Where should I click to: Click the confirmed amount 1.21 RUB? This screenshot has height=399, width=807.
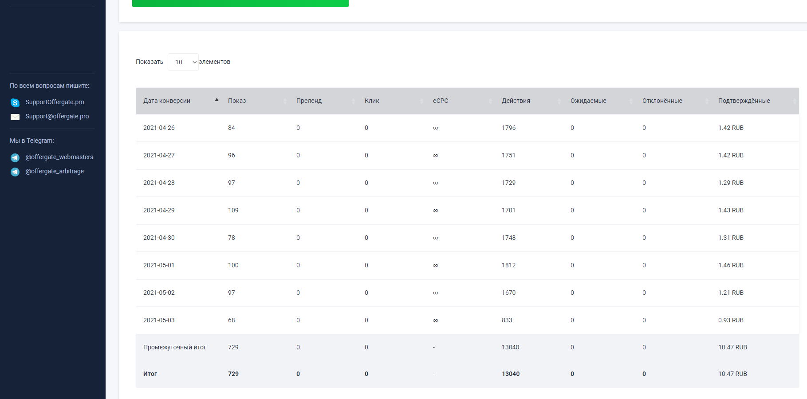point(731,293)
